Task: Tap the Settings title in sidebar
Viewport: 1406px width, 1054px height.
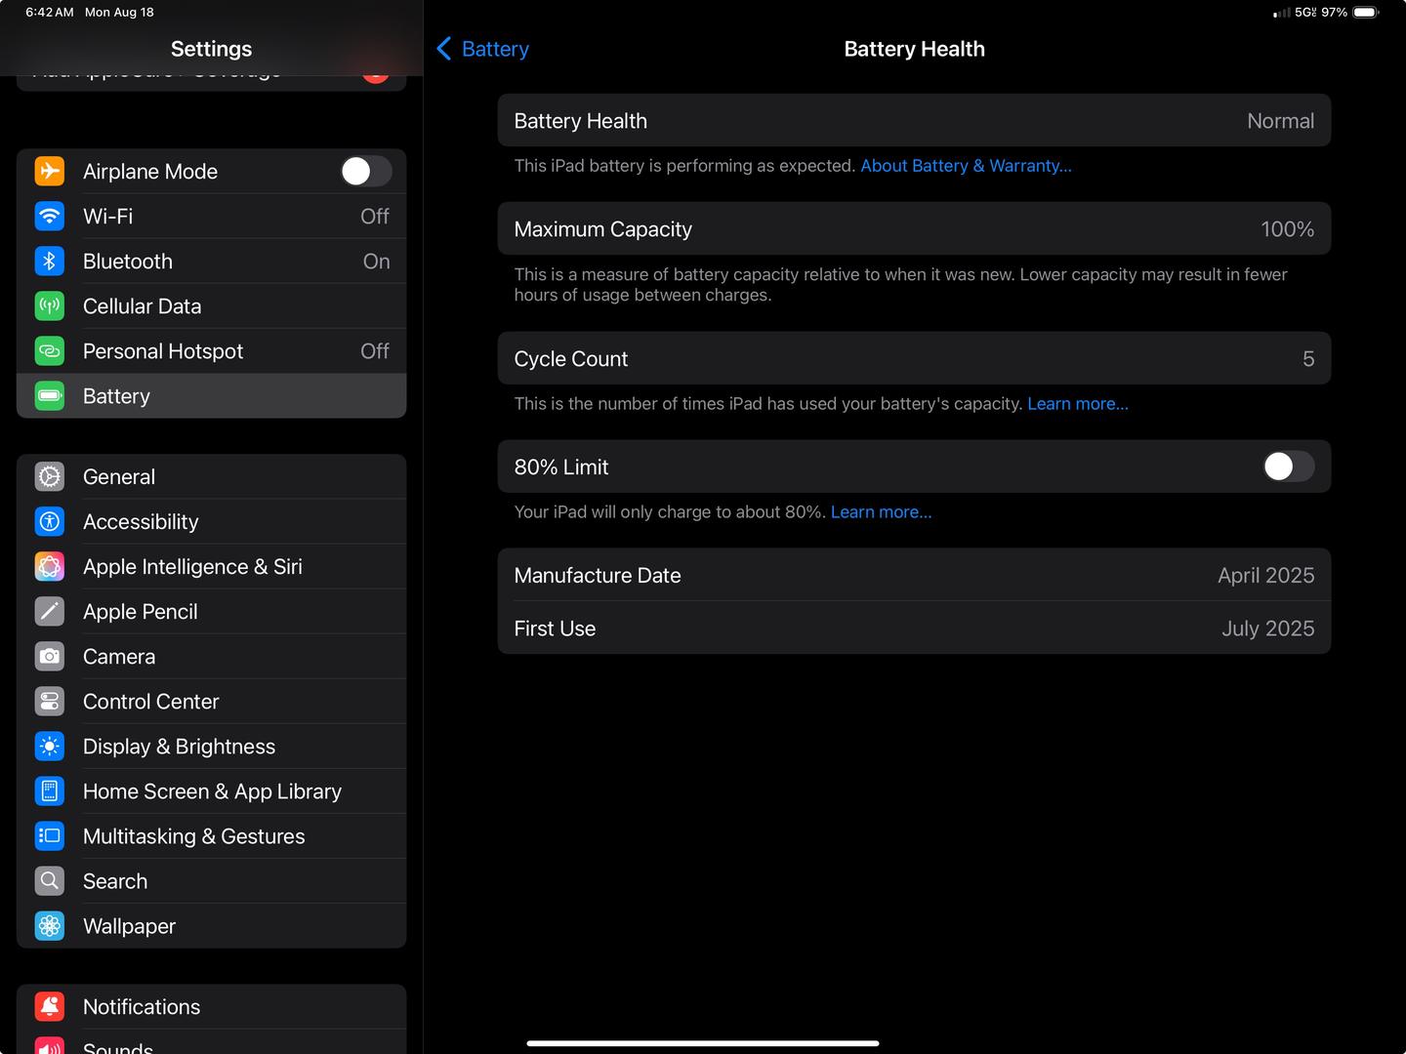Action: [211, 49]
